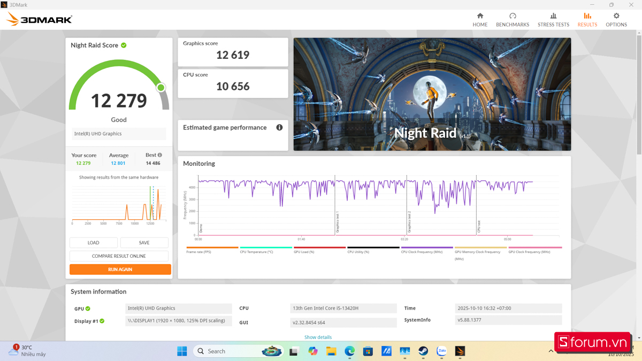The image size is (642, 361).
Task: Open Steam from the taskbar
Action: coord(423,351)
